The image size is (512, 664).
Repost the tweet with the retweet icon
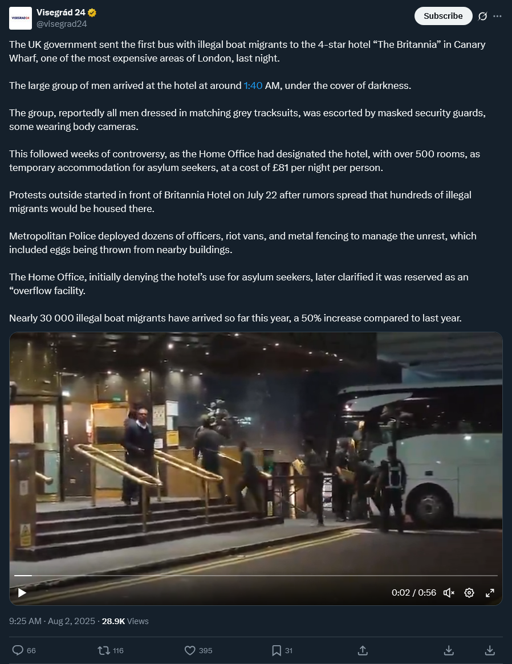click(104, 650)
